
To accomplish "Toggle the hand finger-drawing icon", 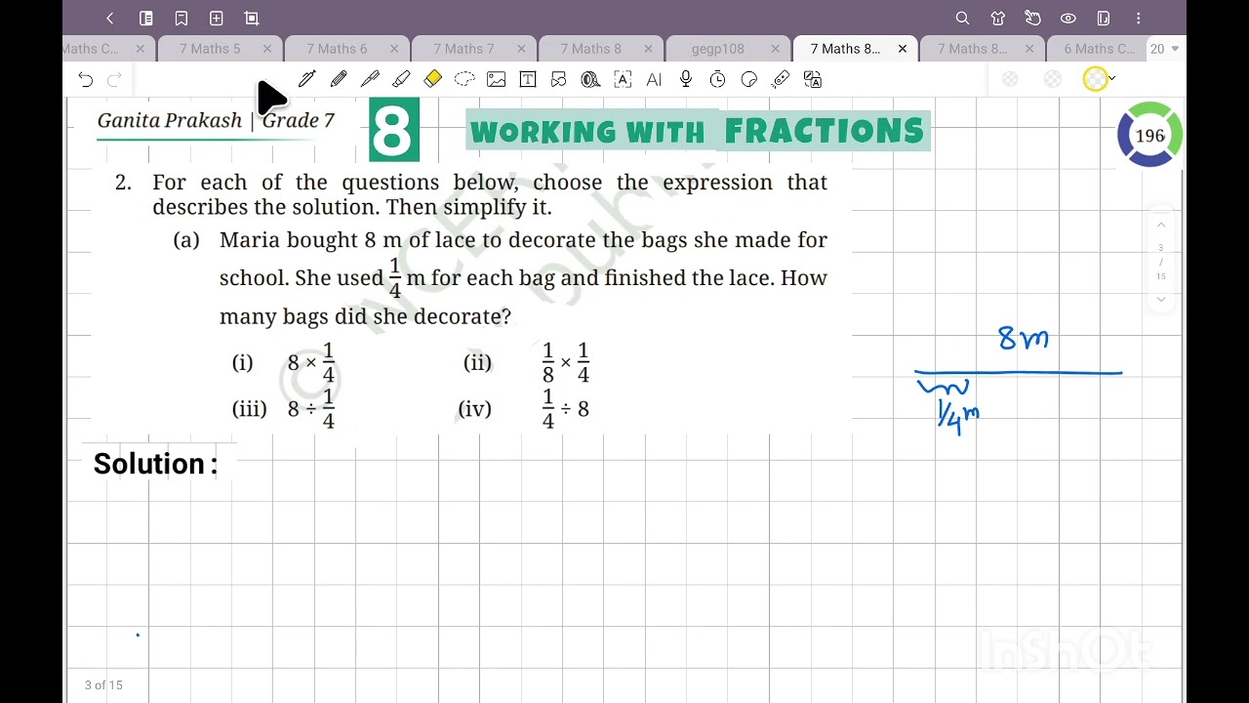I will click(1032, 18).
